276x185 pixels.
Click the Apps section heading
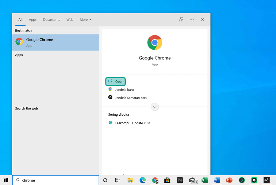point(19,55)
